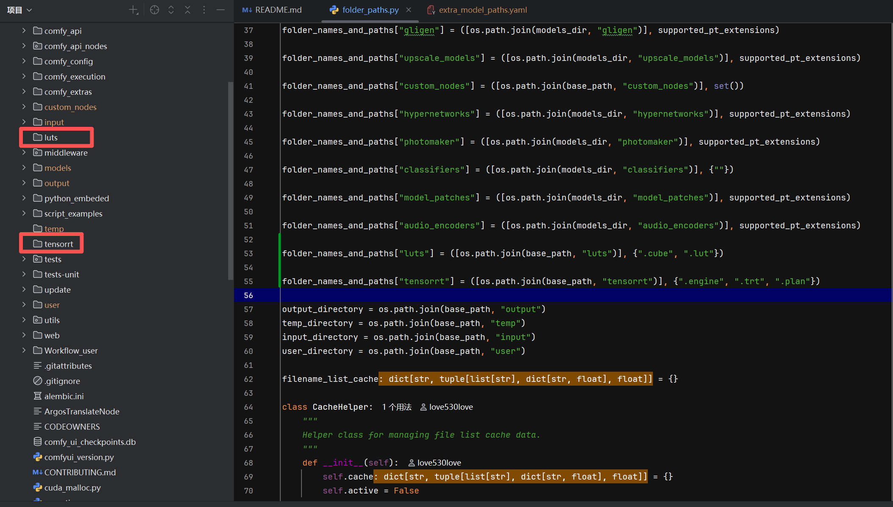The width and height of the screenshot is (893, 507).
Task: Select the tensorrt folder in tree
Action: pyautogui.click(x=58, y=244)
